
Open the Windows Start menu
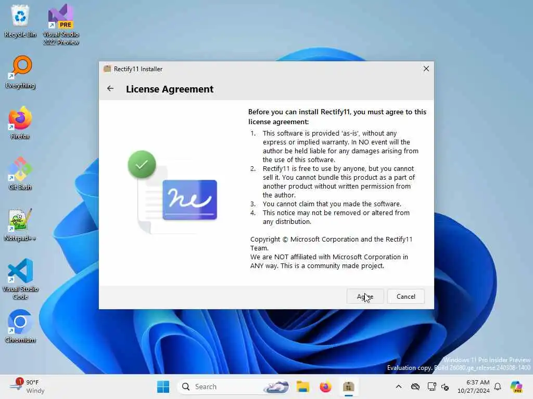tap(163, 387)
